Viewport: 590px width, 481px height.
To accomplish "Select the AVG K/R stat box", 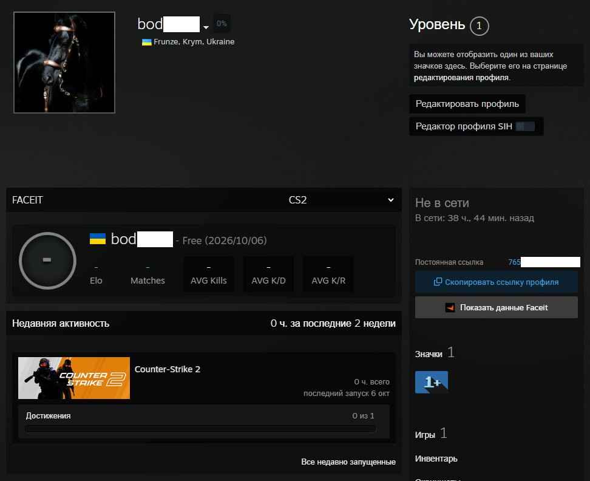I will [328, 275].
